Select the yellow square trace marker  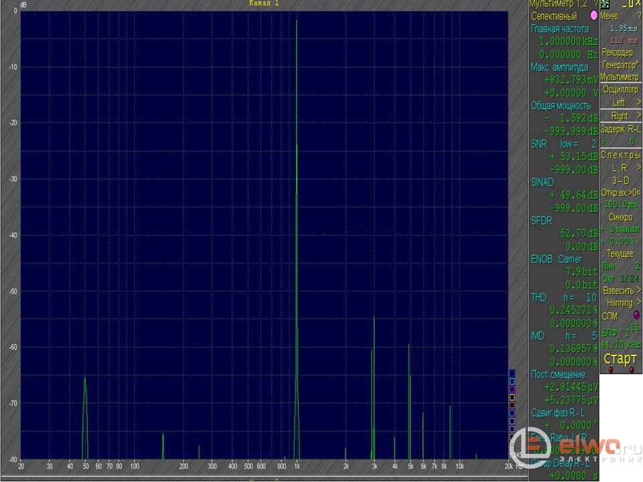512,397
